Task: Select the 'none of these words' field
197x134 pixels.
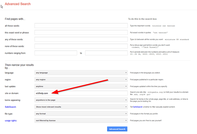Action: [81, 46]
